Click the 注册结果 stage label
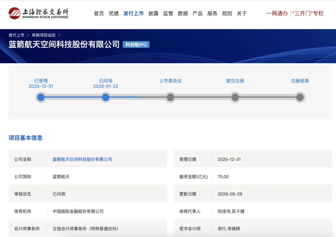336x237 pixels. click(300, 81)
